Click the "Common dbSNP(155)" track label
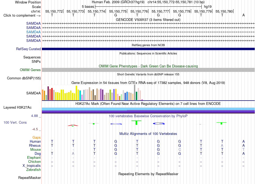 24,78
